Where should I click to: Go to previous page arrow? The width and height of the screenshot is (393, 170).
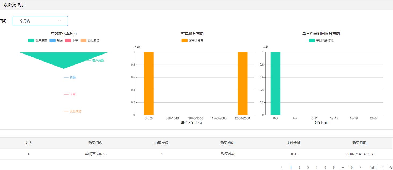click(x=281, y=167)
